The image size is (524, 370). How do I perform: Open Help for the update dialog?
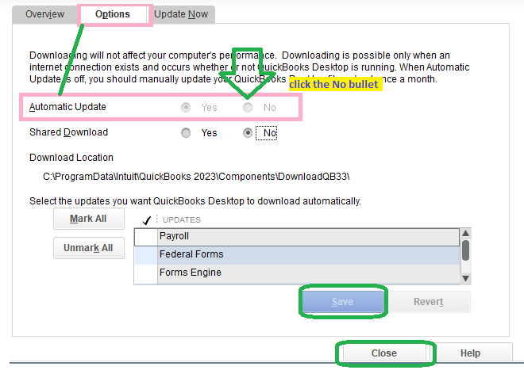click(470, 353)
